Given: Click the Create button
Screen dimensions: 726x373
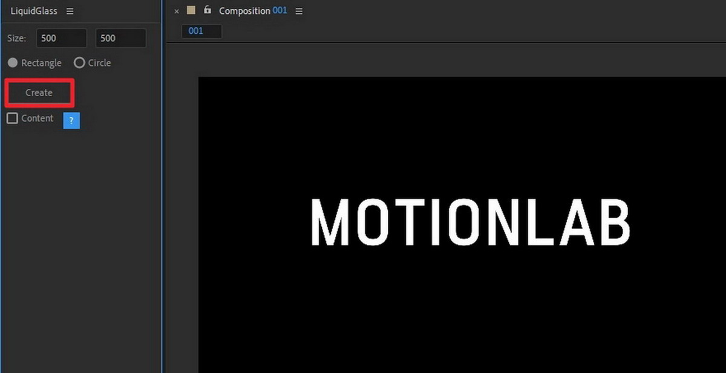Looking at the screenshot, I should [x=39, y=92].
